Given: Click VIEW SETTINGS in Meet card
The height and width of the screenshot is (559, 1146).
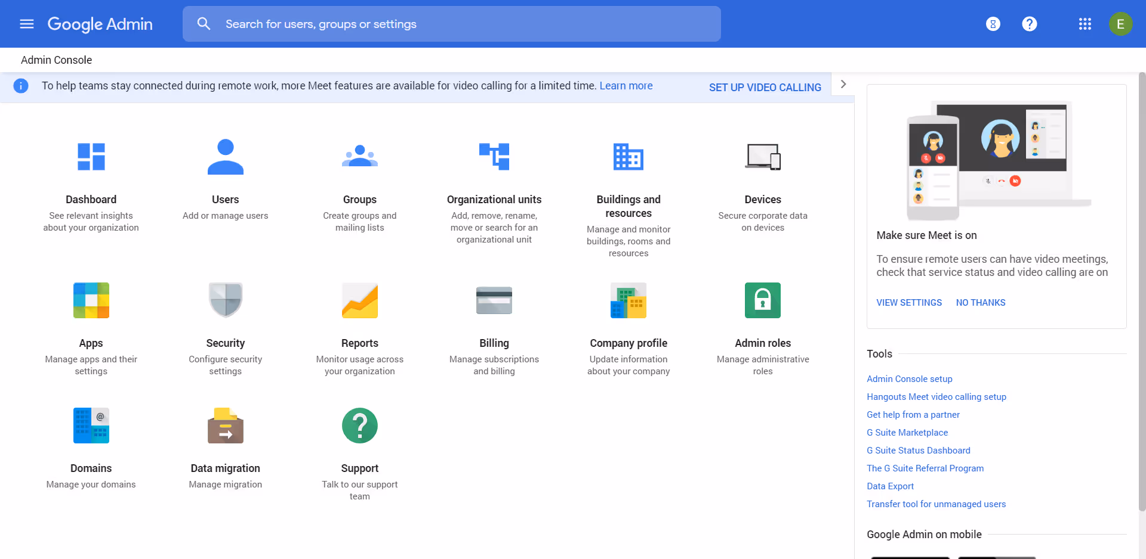Looking at the screenshot, I should point(909,303).
